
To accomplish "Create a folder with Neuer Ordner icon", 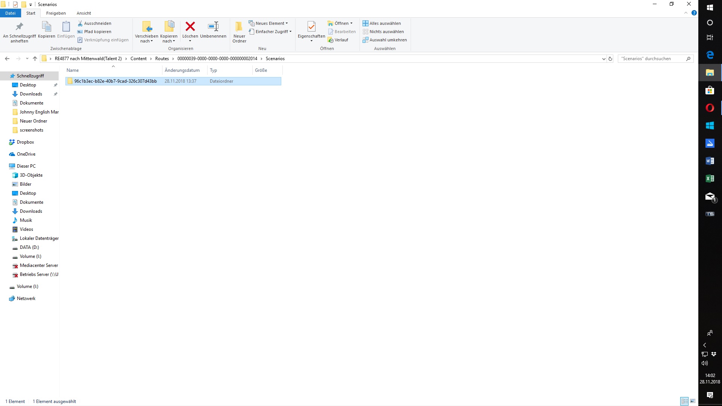I will [239, 27].
